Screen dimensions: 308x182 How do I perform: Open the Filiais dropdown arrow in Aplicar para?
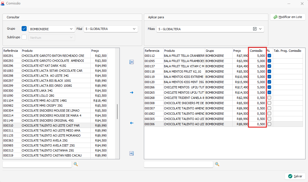[260, 29]
